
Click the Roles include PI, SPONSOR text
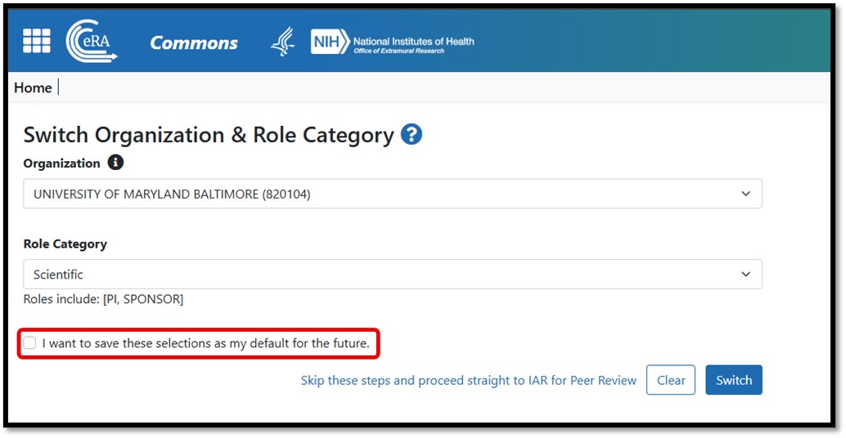click(x=103, y=299)
